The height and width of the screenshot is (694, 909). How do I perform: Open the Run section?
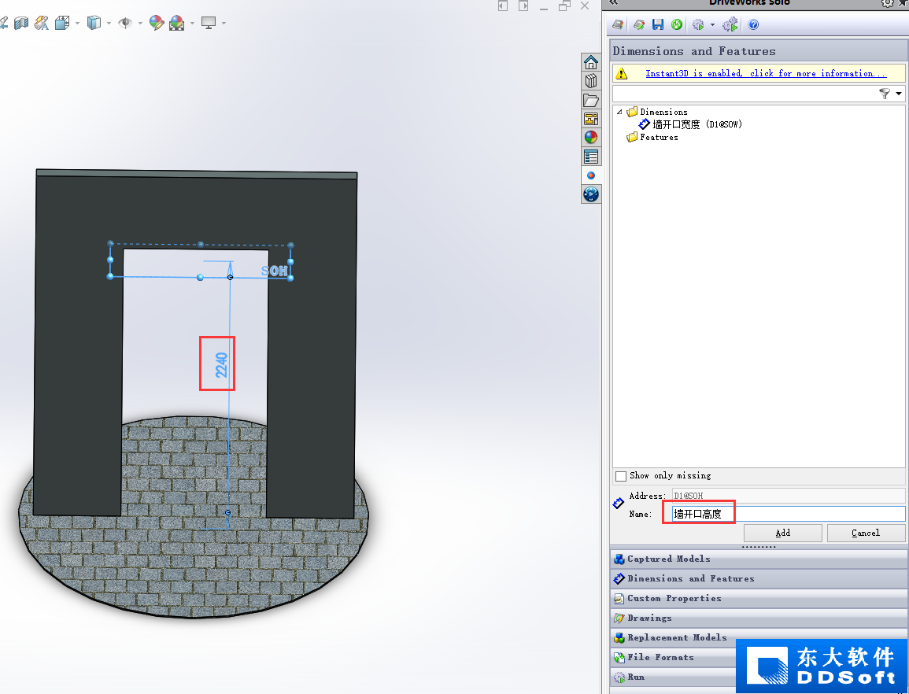tap(674, 677)
